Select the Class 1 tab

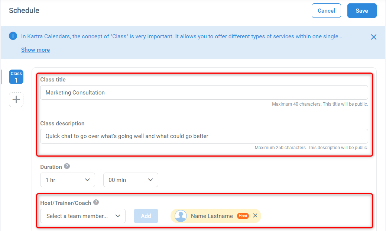(x=16, y=77)
